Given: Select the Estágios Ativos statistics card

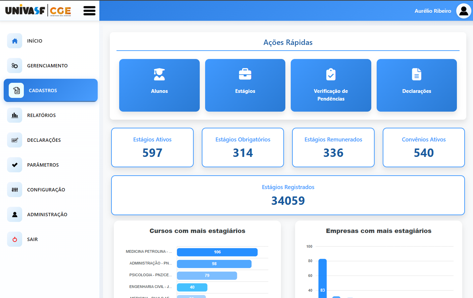Looking at the screenshot, I should [x=152, y=147].
